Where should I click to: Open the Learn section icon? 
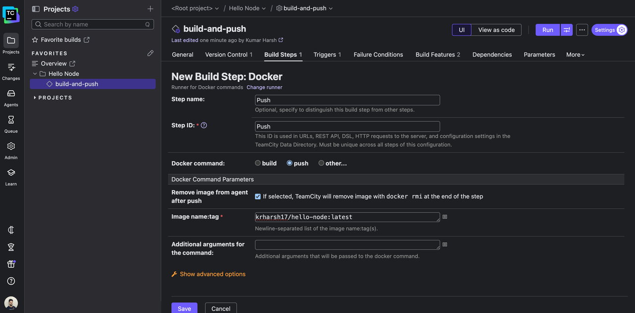11,176
